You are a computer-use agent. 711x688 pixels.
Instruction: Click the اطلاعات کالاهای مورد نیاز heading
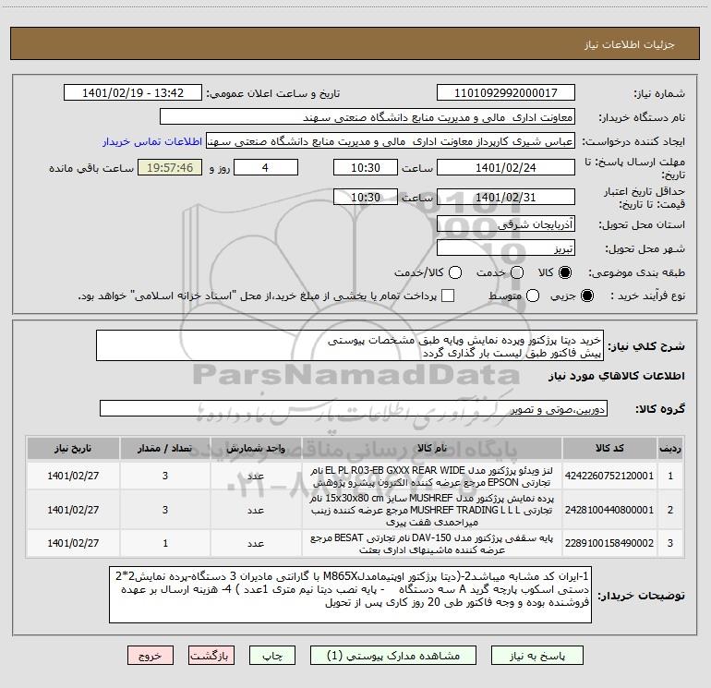tap(616, 376)
